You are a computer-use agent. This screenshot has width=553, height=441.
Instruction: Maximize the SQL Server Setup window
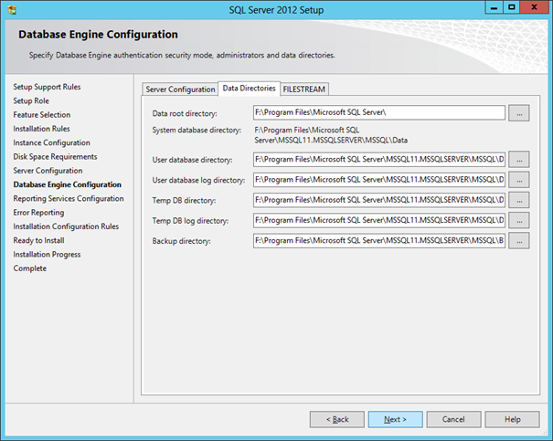[512, 7]
